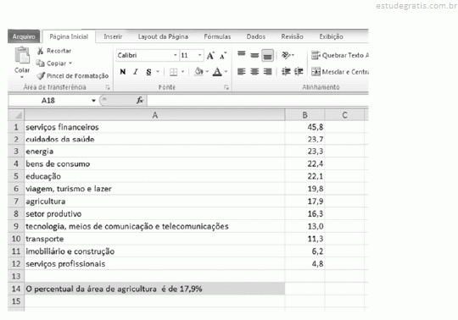Screen dimensions: 458x320
Task: Open underline style dropdown arrow
Action: [x=158, y=72]
